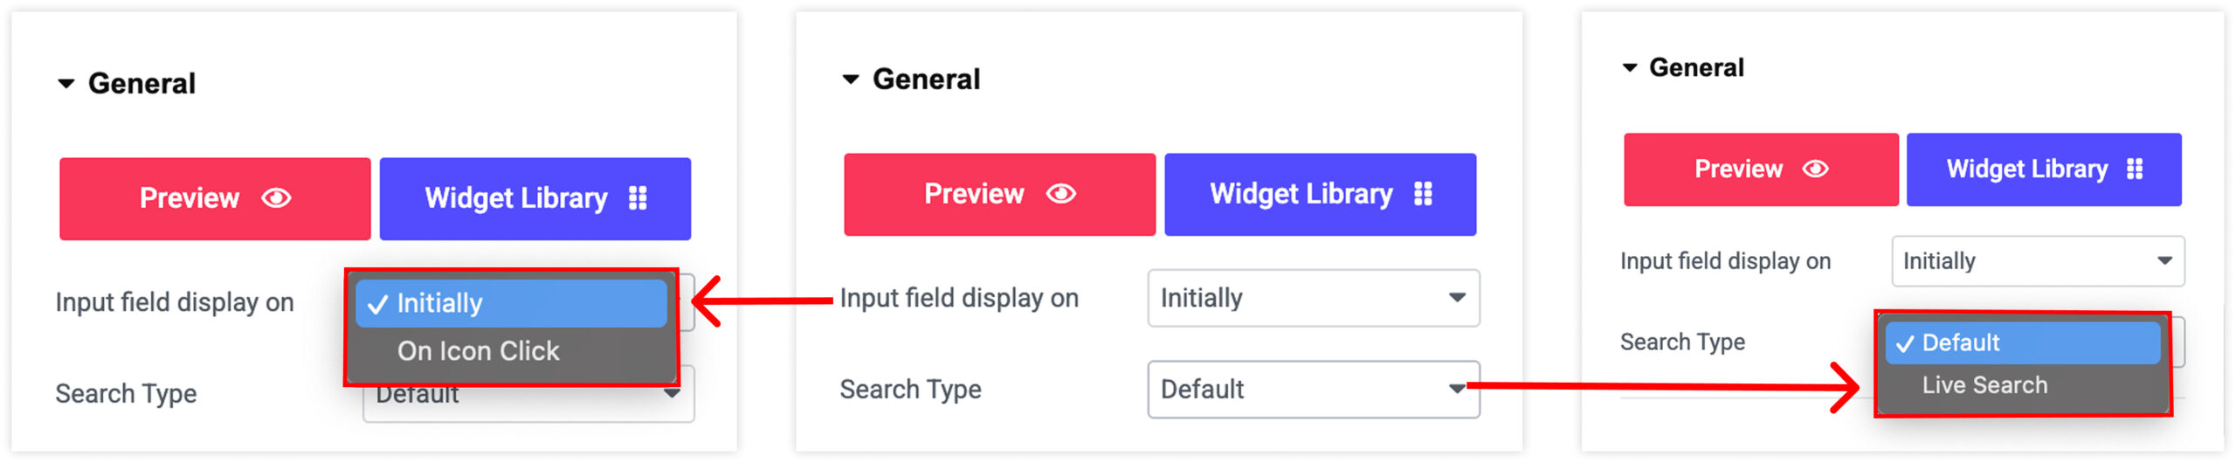Click the left panel's Preview button
This screenshot has height=463, width=2236.
tap(215, 198)
